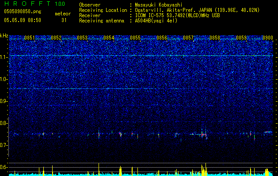
Task: Click the HROFFT 1.0.0 title text
Action: [x=34, y=4]
